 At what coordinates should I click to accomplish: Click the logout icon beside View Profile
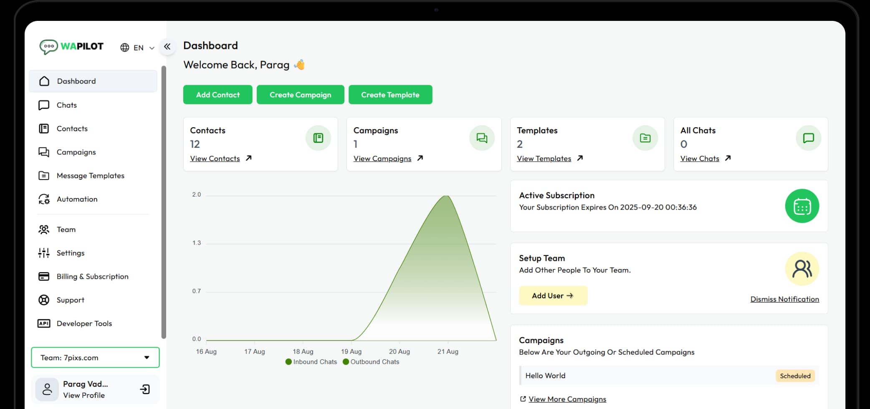point(145,389)
